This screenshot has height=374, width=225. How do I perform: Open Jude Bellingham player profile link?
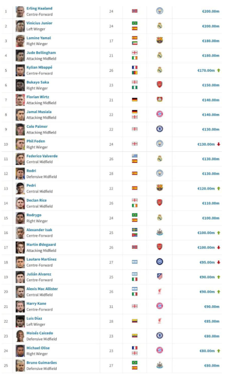point(41,52)
